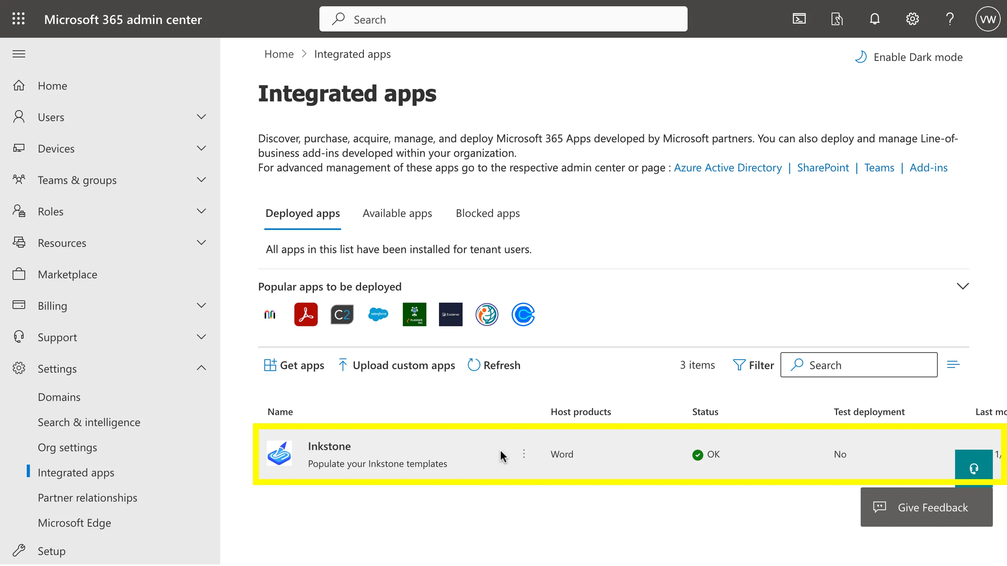Refresh the apps list
The image size is (1007, 566).
[x=494, y=366]
